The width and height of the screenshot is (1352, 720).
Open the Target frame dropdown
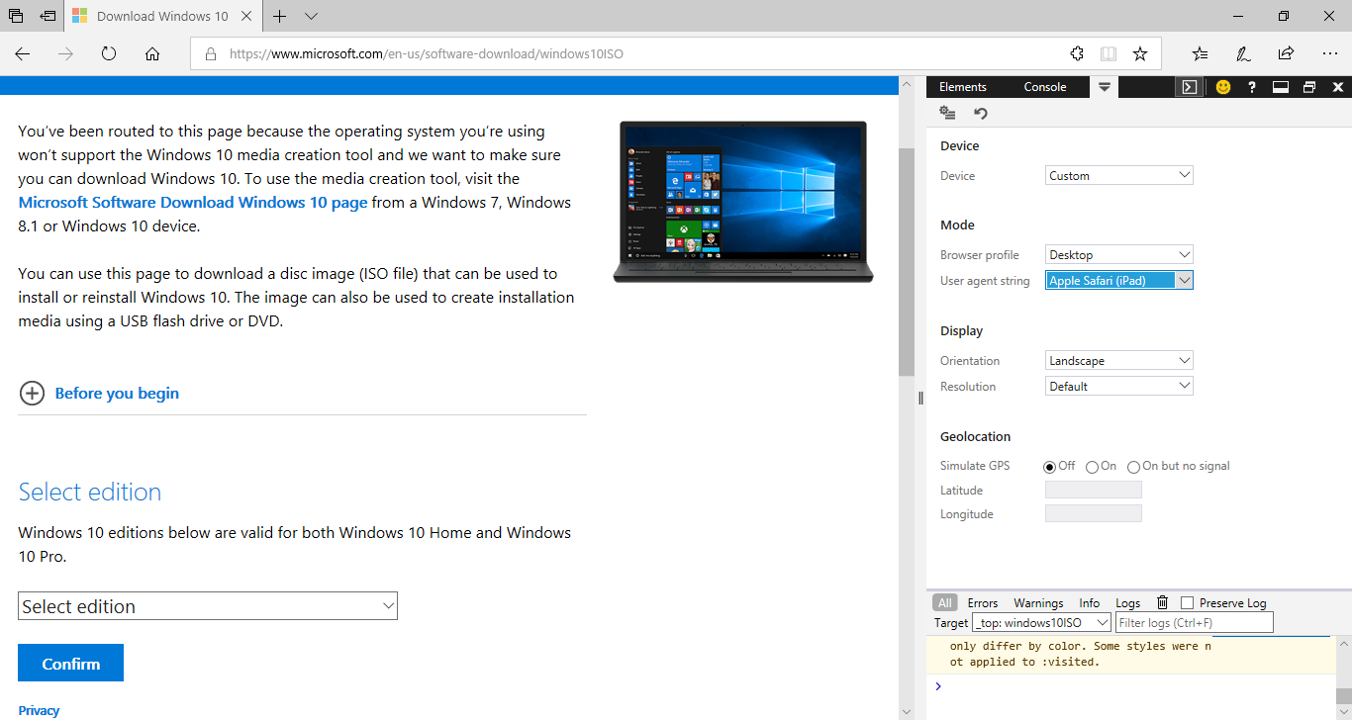(1042, 622)
